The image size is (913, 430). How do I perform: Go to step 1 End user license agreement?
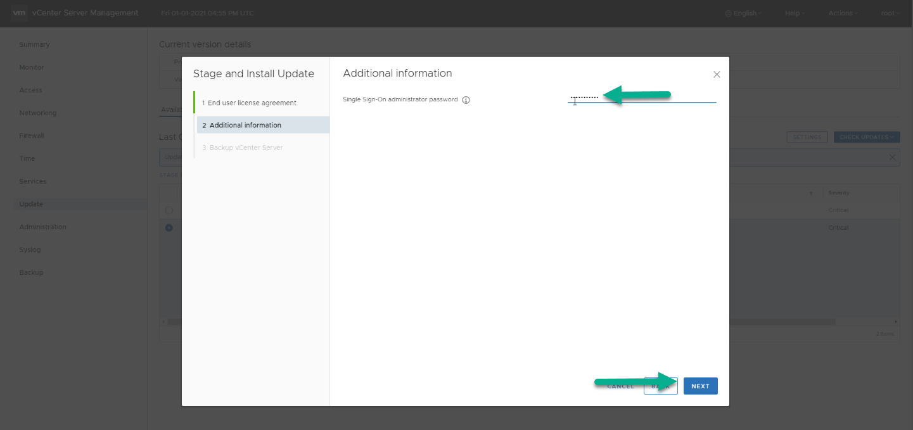249,103
